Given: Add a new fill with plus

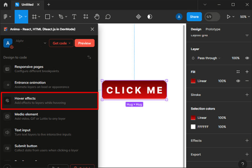Looking at the screenshot, I should tap(247, 72).
